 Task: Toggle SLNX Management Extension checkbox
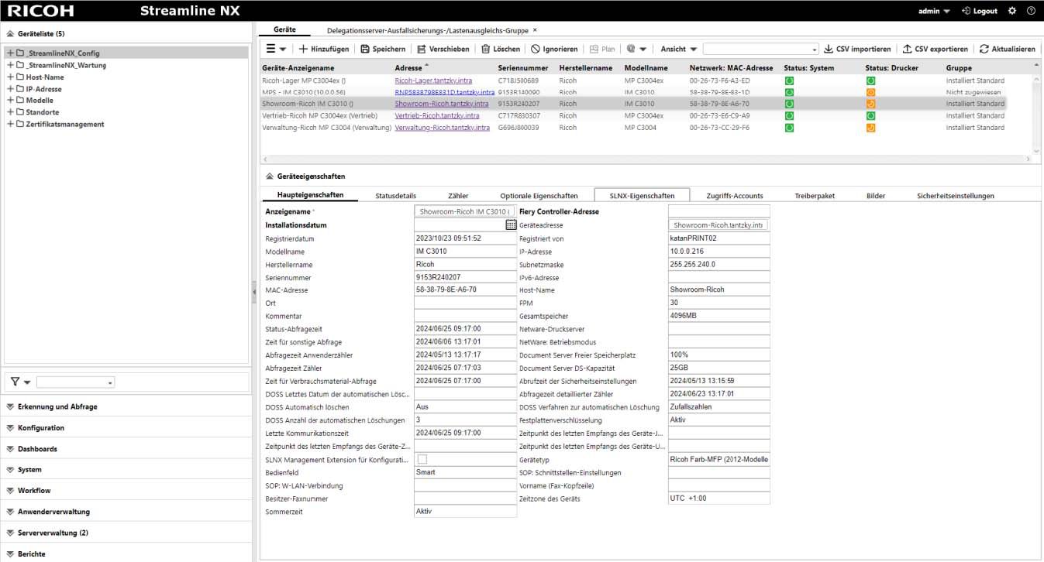422,459
